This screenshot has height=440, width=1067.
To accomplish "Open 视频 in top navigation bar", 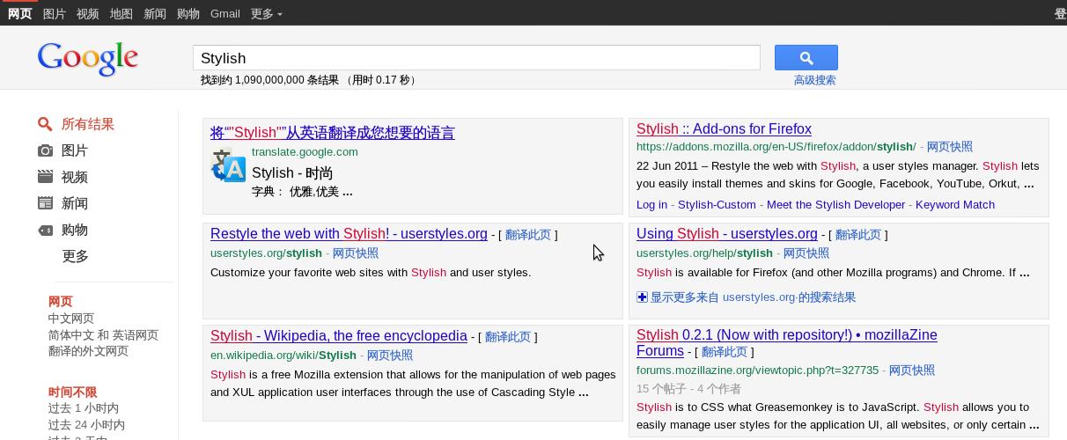I will 88,13.
